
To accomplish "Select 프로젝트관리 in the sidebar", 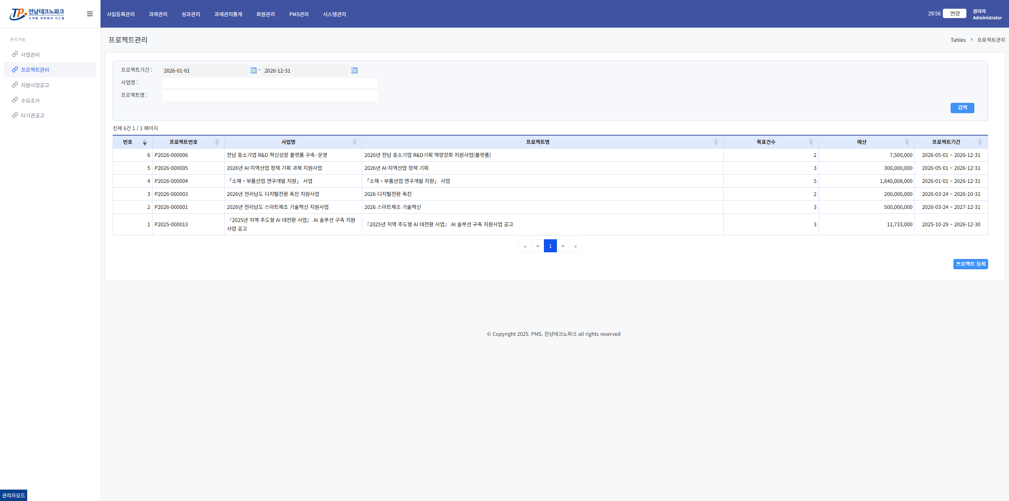I will pos(50,69).
